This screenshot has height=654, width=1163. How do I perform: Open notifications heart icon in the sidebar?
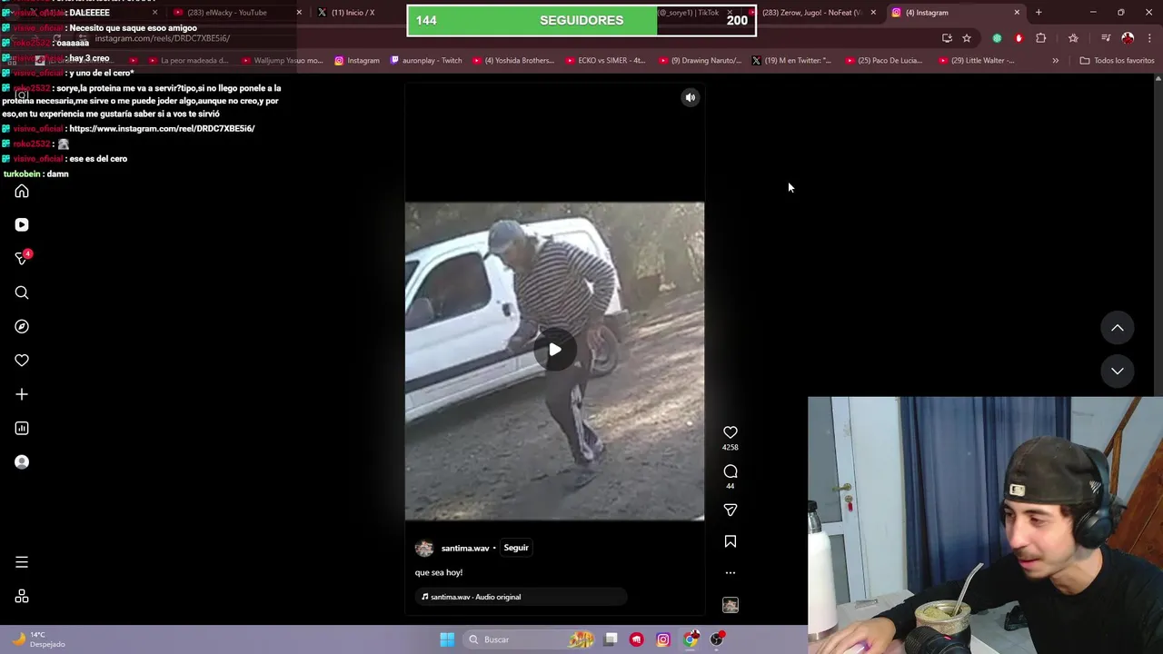pos(22,361)
